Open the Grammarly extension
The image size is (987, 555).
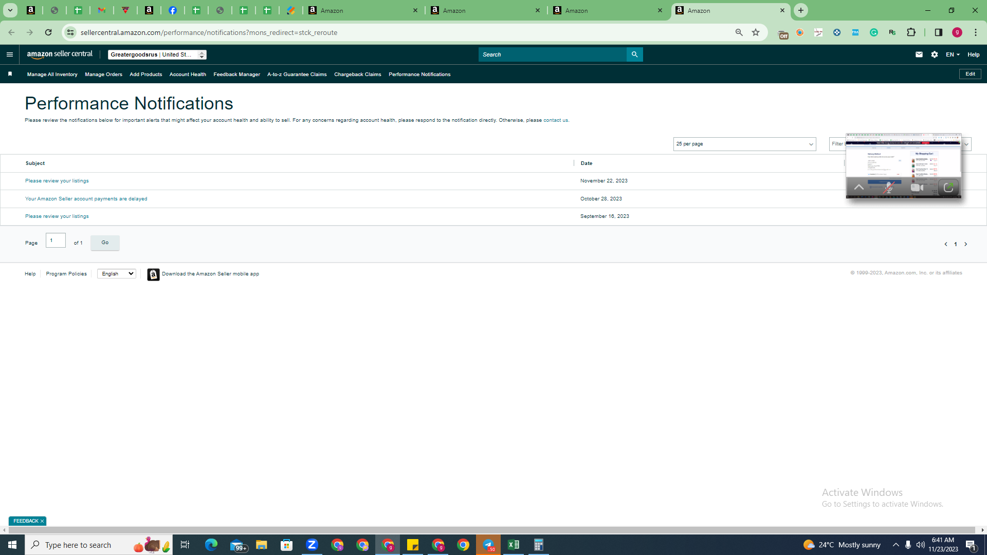pos(874,32)
